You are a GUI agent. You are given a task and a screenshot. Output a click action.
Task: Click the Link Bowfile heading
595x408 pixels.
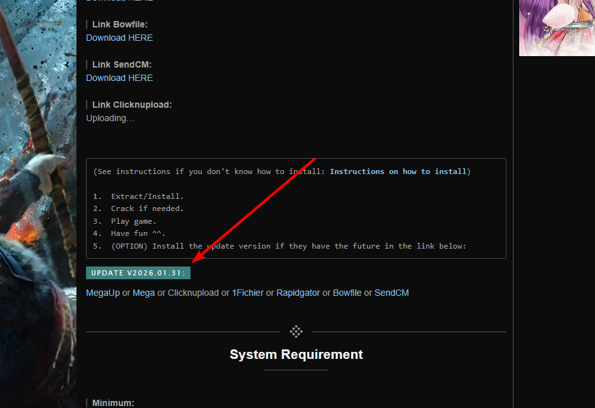point(120,24)
